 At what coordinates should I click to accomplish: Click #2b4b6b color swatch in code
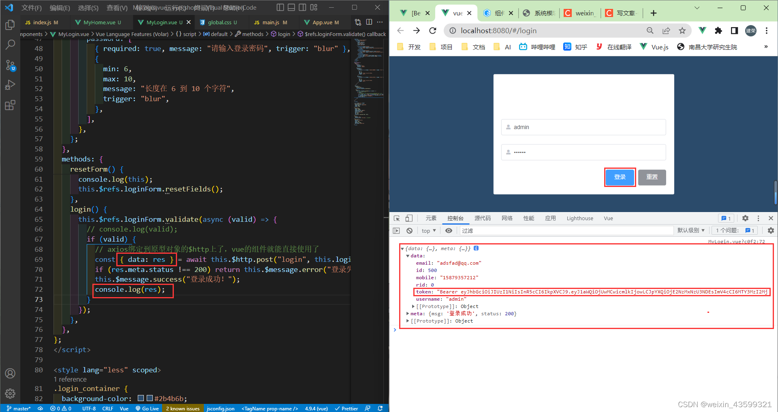tap(150, 398)
